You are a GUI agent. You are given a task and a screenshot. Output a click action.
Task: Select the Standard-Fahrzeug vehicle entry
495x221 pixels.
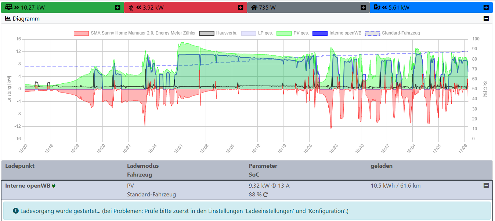151,195
